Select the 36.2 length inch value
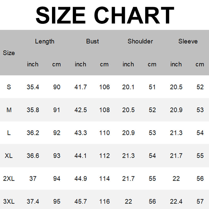 (33, 133)
